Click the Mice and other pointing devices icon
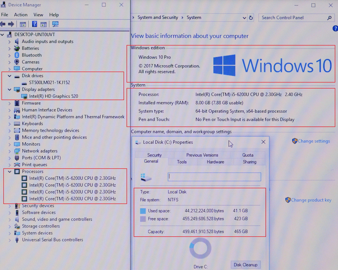This screenshot has height=270, width=338. tap(17, 137)
